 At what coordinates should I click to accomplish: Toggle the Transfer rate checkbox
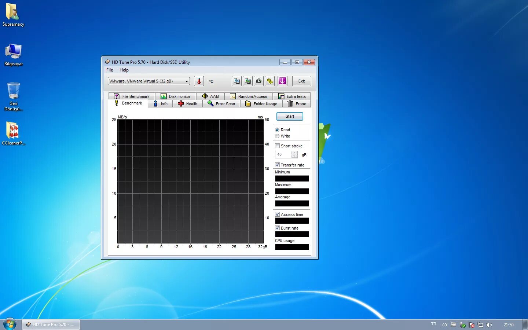click(278, 165)
